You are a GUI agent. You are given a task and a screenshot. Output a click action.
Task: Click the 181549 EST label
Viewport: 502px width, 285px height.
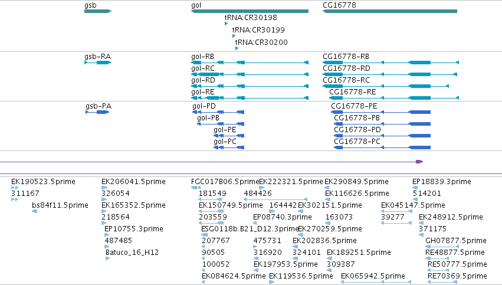click(212, 194)
